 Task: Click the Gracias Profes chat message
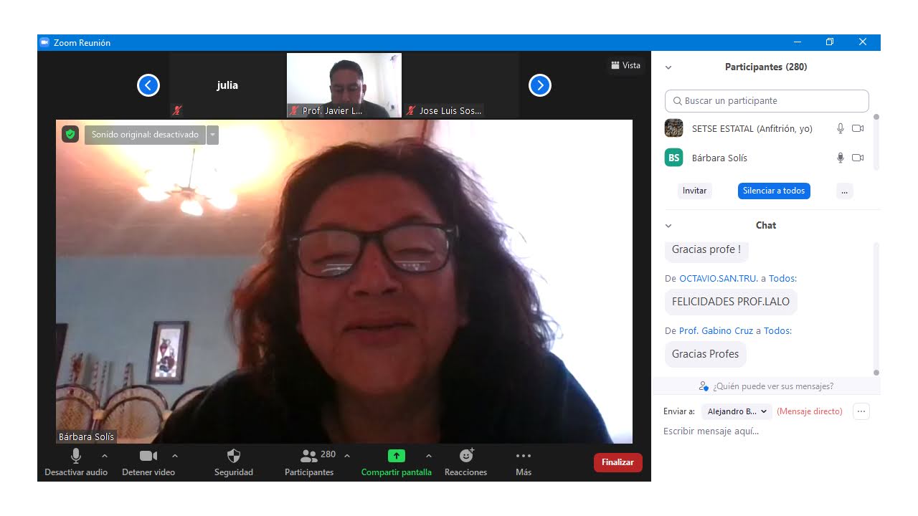pos(706,354)
